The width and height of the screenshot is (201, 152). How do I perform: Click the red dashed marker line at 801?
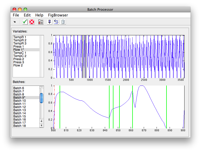point(54,110)
